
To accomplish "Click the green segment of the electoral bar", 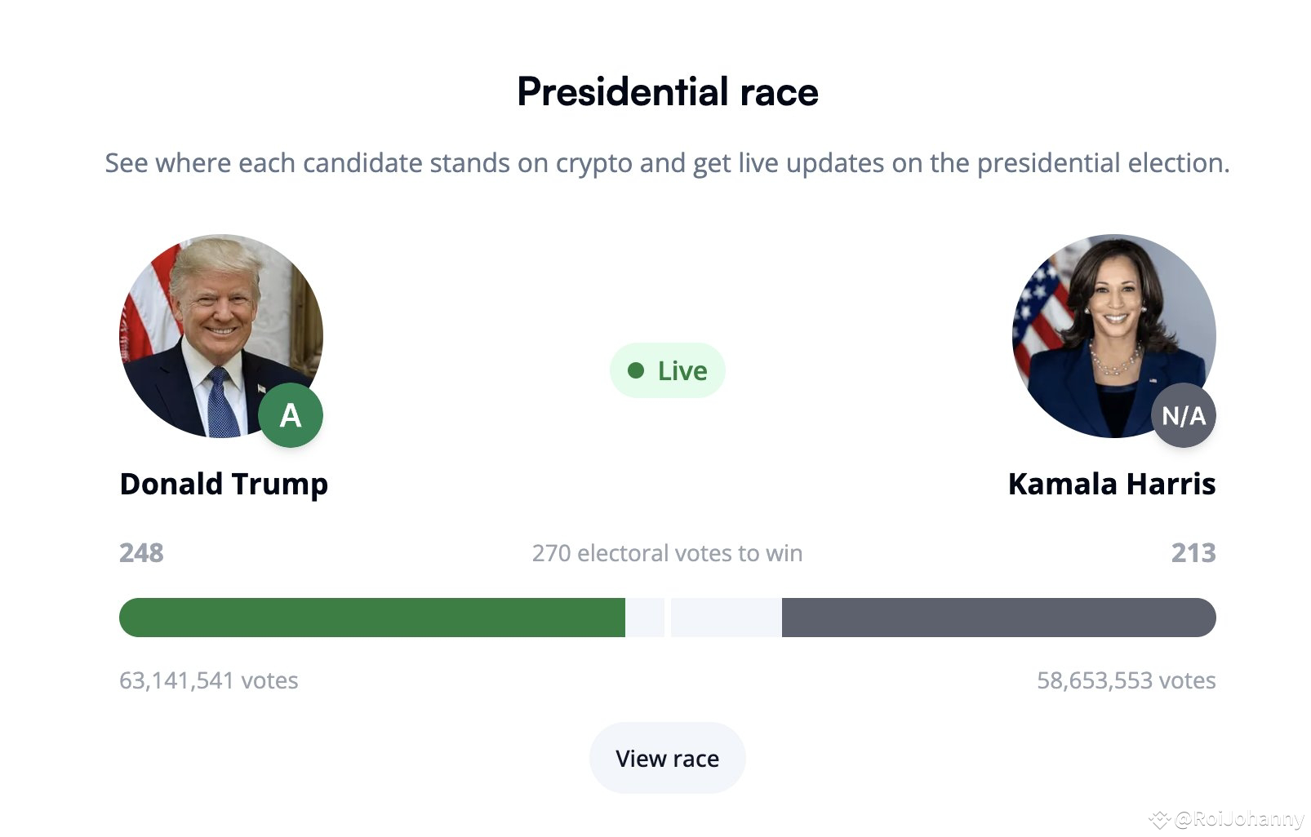I will coord(372,618).
